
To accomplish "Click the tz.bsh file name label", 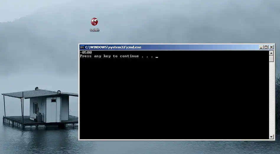I will coord(94,30).
